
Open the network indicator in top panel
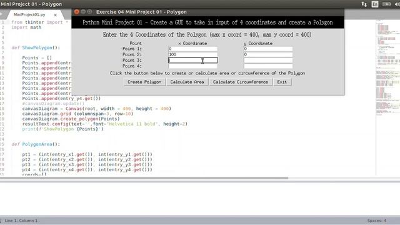tap(364, 4)
